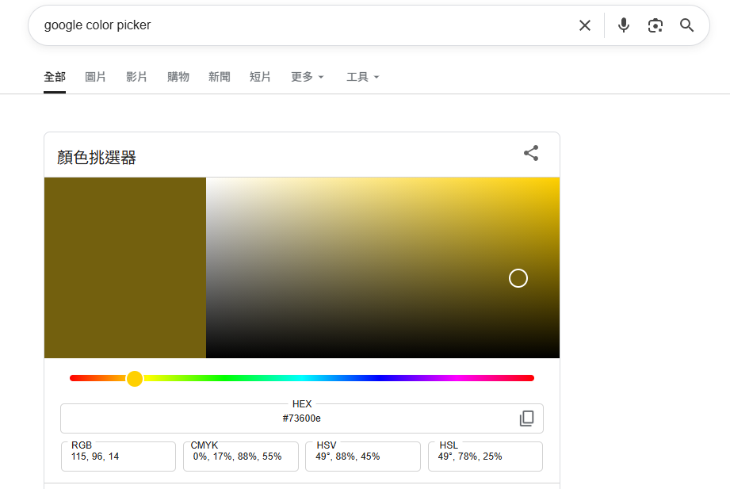Click the 顏色挑選器 title text
Viewport: 730px width, 489px height.
tap(97, 158)
